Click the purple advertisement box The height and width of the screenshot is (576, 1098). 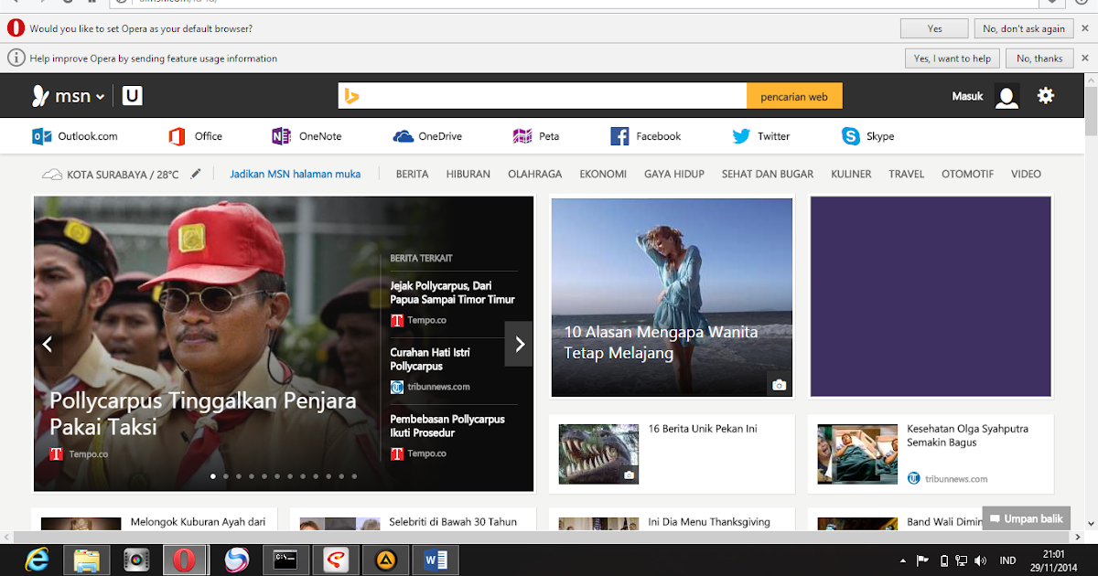(x=931, y=297)
